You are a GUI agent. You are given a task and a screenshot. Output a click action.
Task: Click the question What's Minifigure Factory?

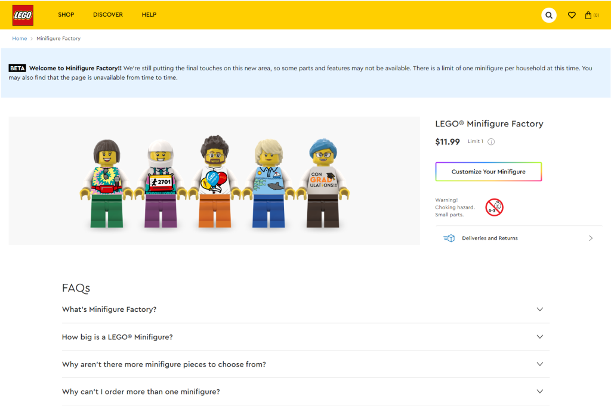pos(109,309)
